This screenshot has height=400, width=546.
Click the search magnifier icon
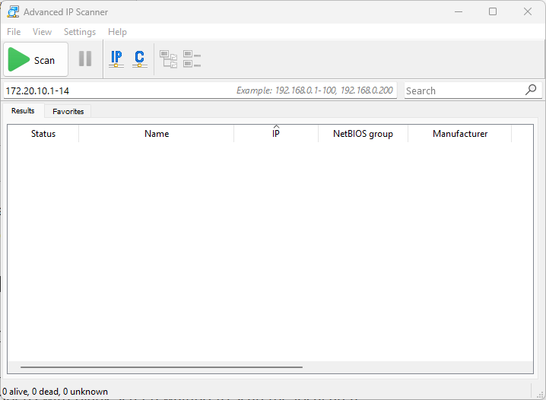[x=531, y=90]
